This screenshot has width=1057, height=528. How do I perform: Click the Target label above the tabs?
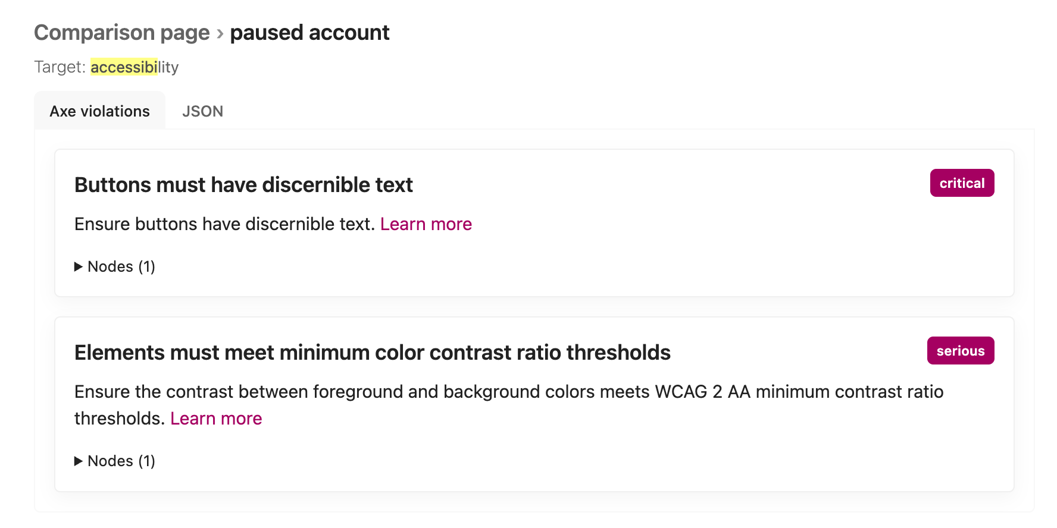pos(60,67)
